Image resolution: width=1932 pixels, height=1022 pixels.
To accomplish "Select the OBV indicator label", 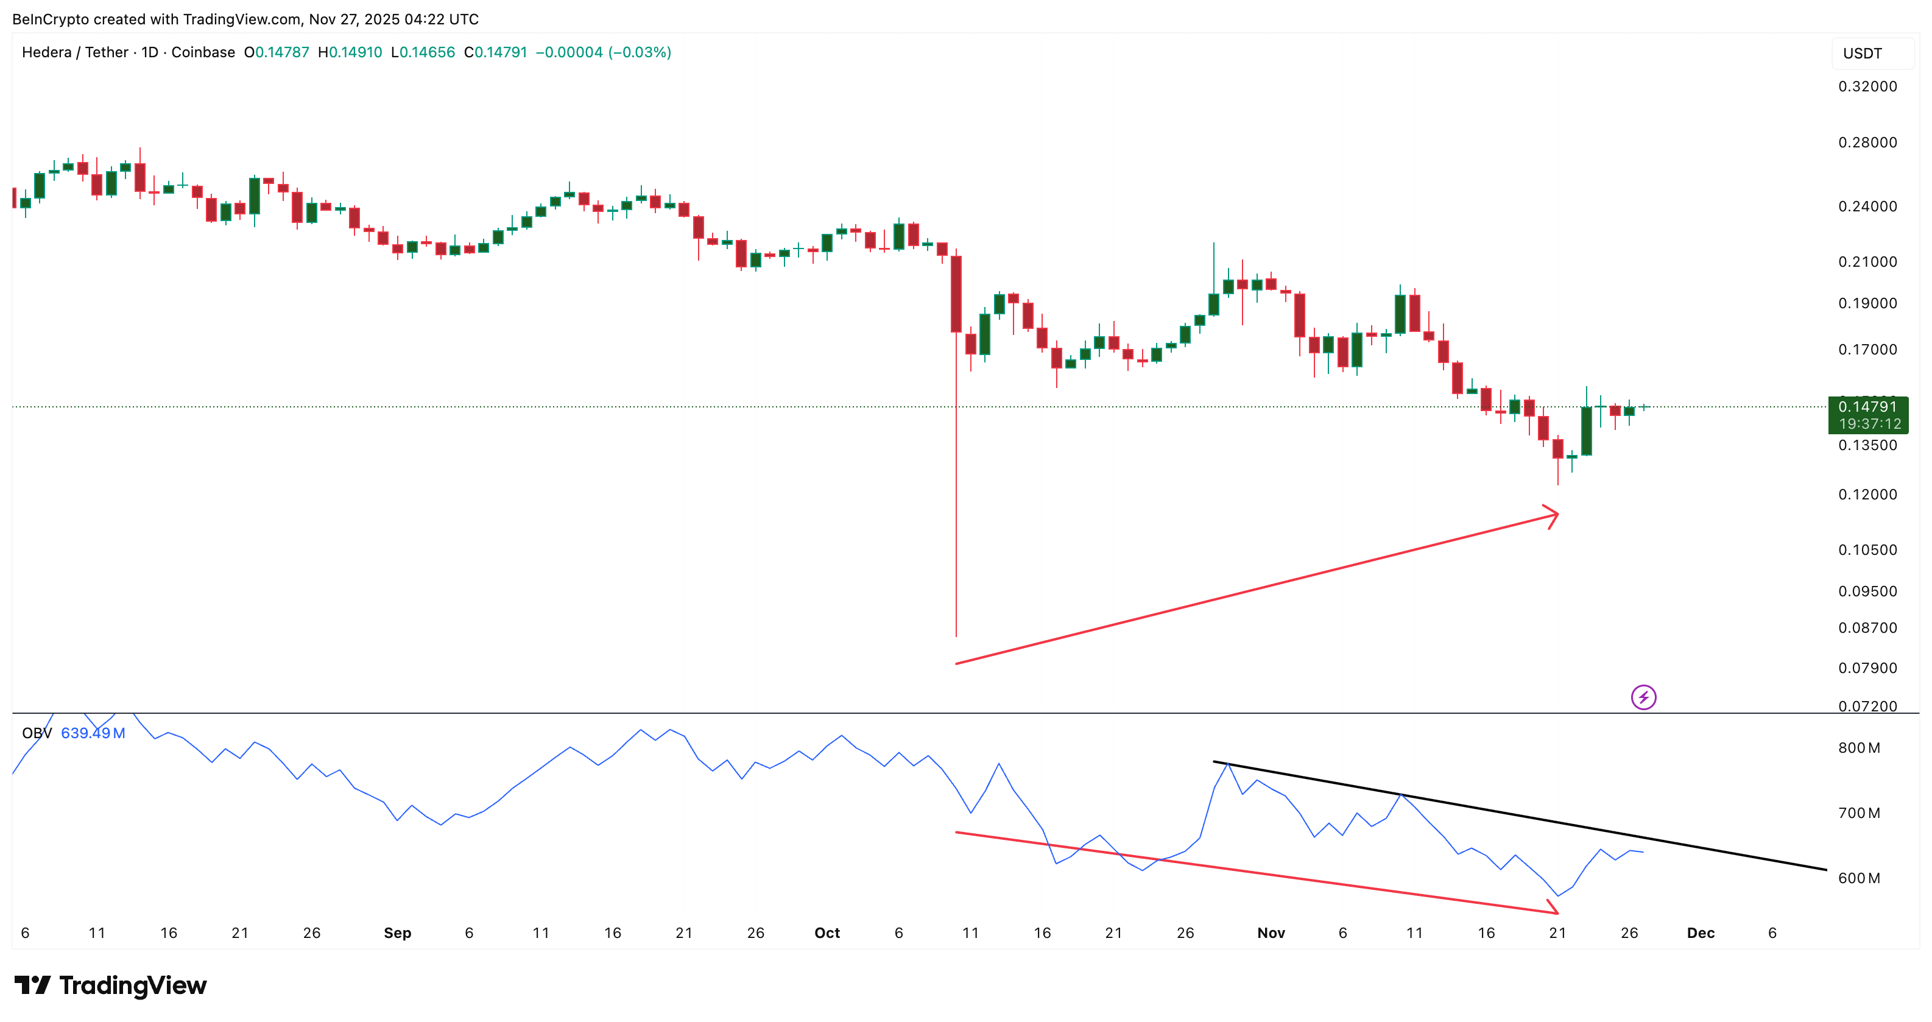I will [37, 733].
